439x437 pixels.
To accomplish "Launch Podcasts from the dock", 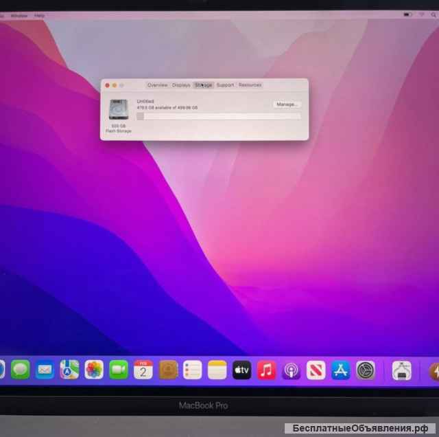I will (291, 370).
